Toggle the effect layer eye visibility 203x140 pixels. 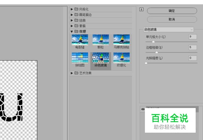coord(143,109)
